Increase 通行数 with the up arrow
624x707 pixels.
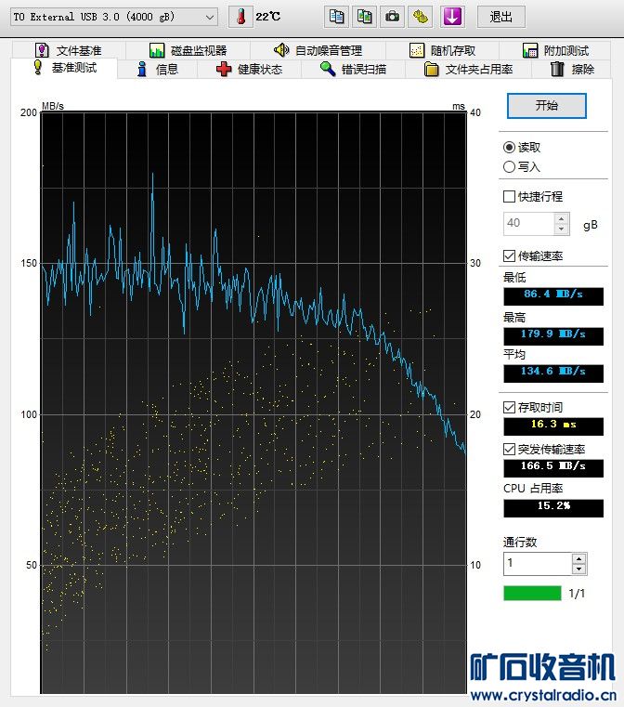click(578, 559)
